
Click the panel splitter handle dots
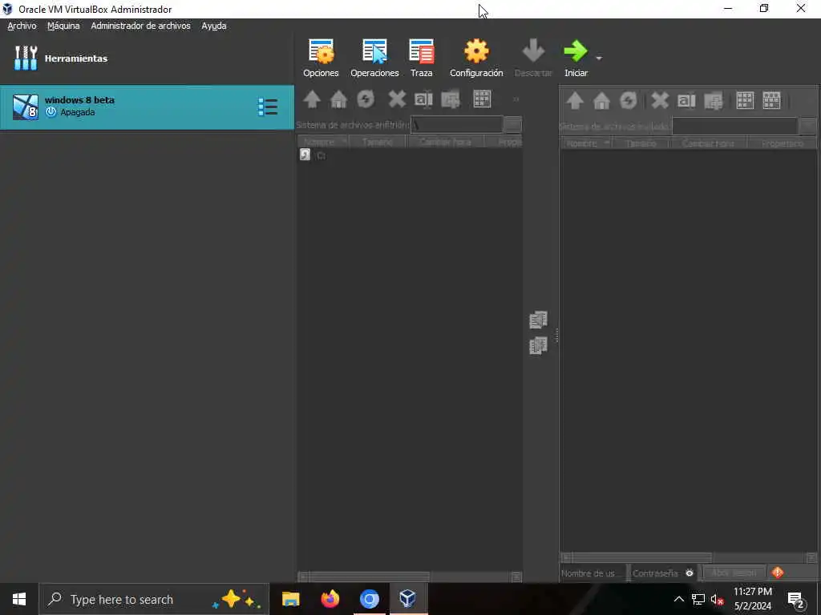tap(556, 336)
